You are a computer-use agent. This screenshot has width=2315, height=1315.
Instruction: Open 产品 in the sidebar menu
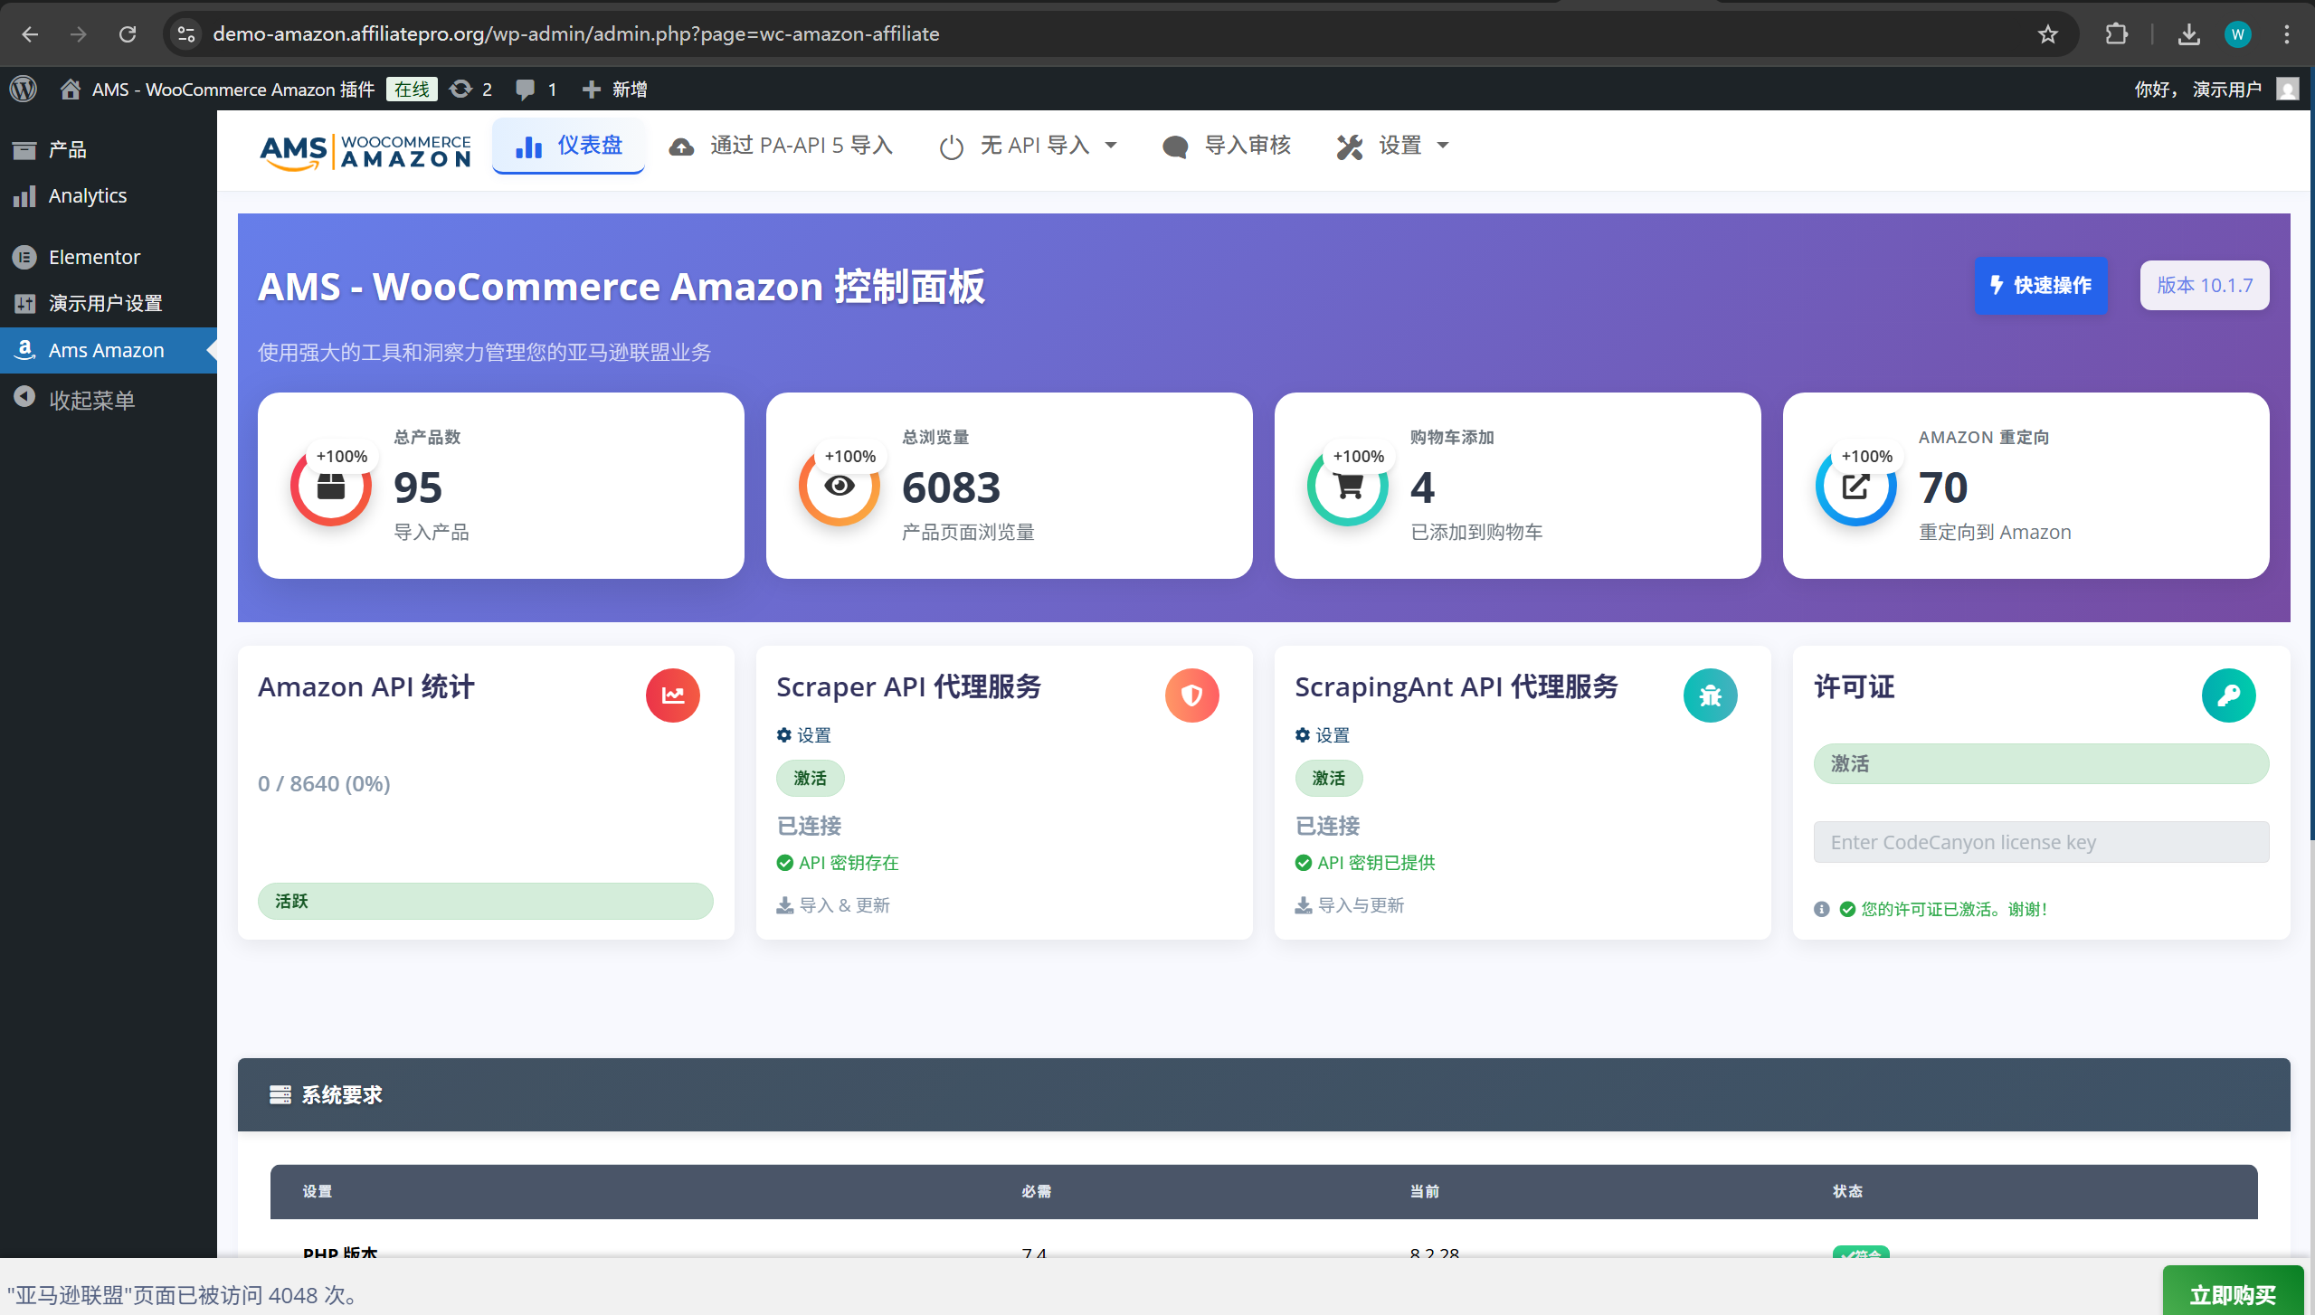(109, 149)
